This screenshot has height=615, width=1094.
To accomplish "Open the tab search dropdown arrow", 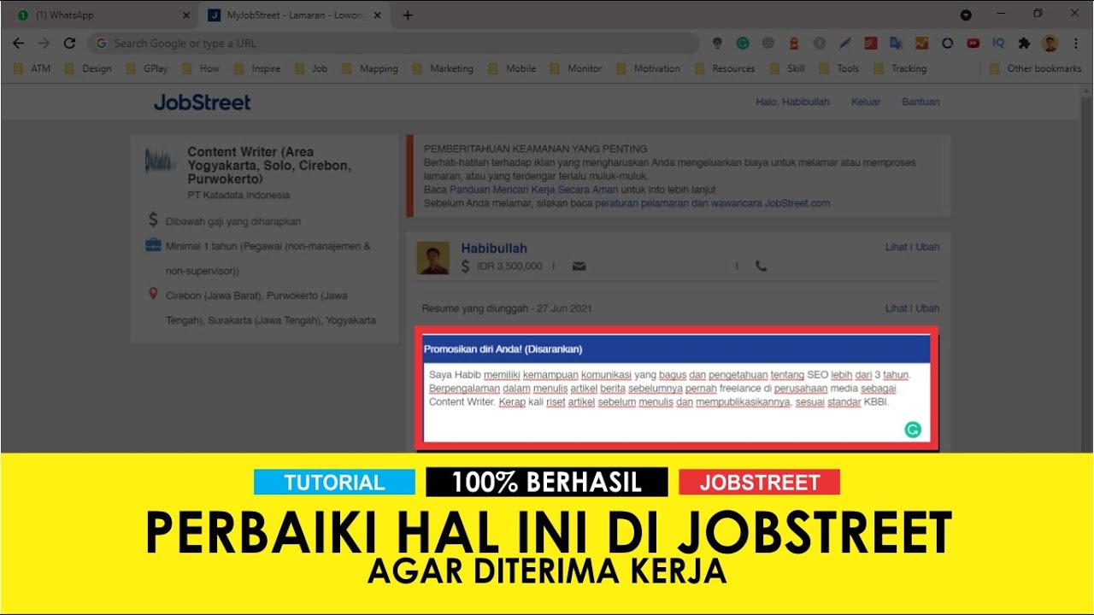I will point(966,15).
